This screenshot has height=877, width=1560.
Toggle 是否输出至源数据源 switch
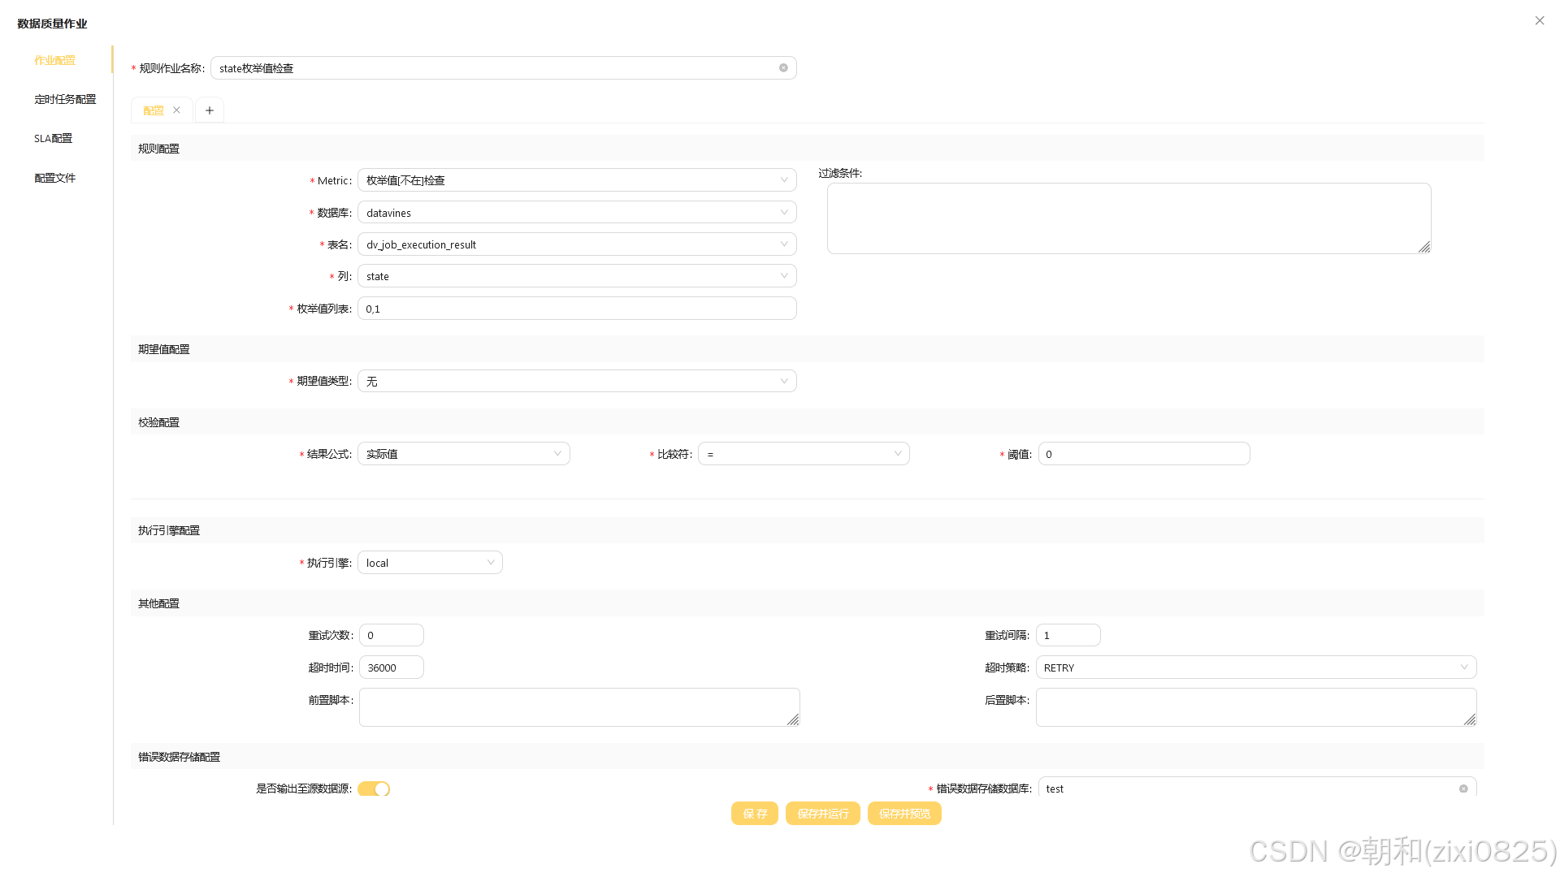[374, 788]
